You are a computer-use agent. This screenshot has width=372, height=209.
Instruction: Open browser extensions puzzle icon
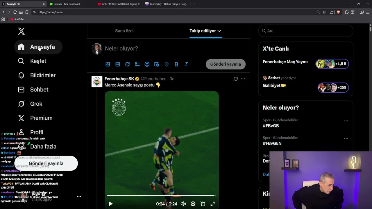coord(347,12)
